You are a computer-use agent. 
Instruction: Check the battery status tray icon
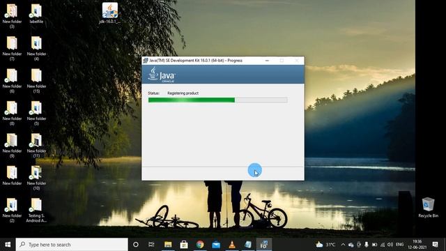[374, 245]
